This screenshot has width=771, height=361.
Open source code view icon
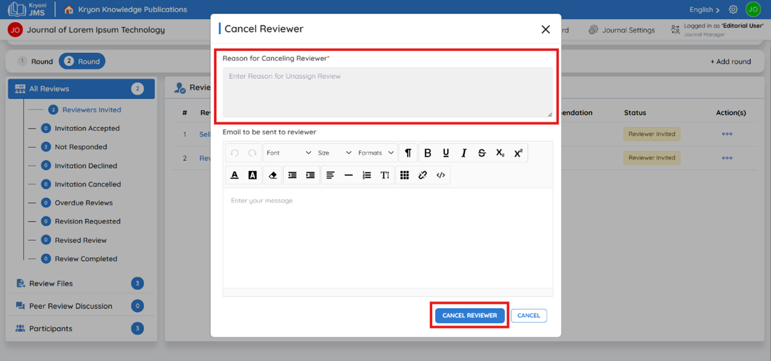[440, 175]
